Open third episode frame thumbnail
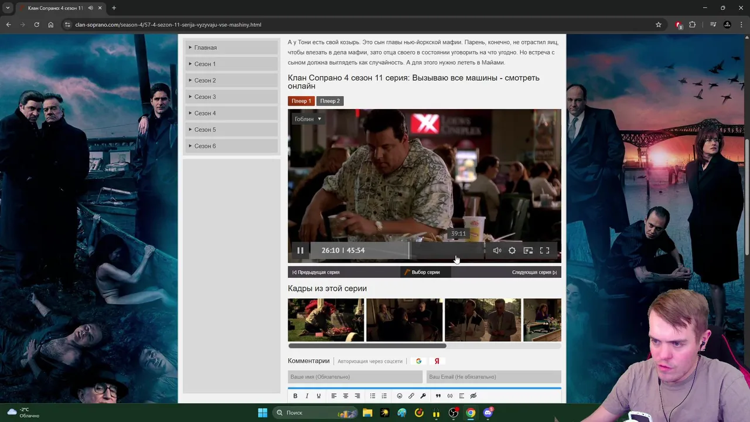This screenshot has height=422, width=750. pyautogui.click(x=483, y=320)
